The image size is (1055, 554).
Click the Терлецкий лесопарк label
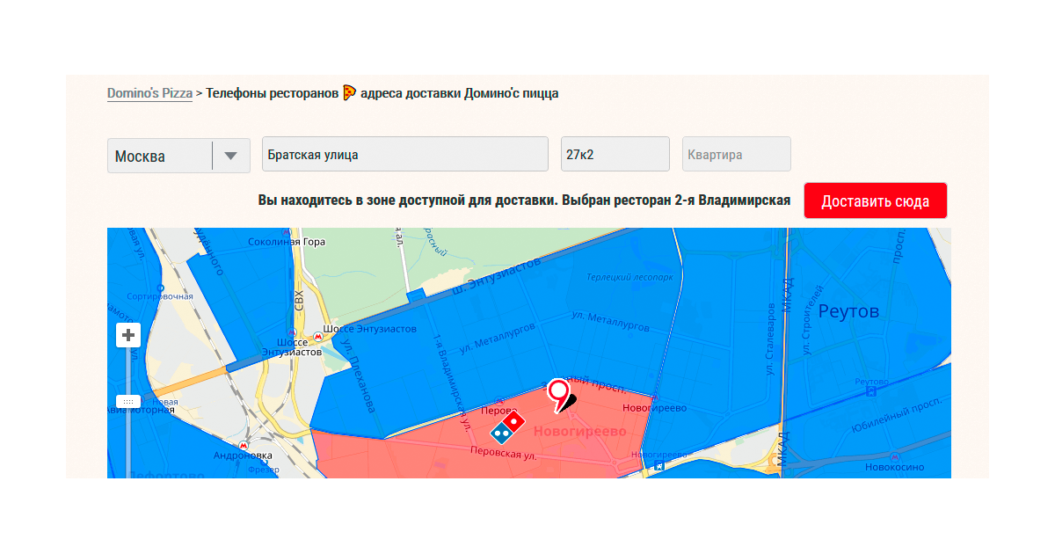pos(630,276)
